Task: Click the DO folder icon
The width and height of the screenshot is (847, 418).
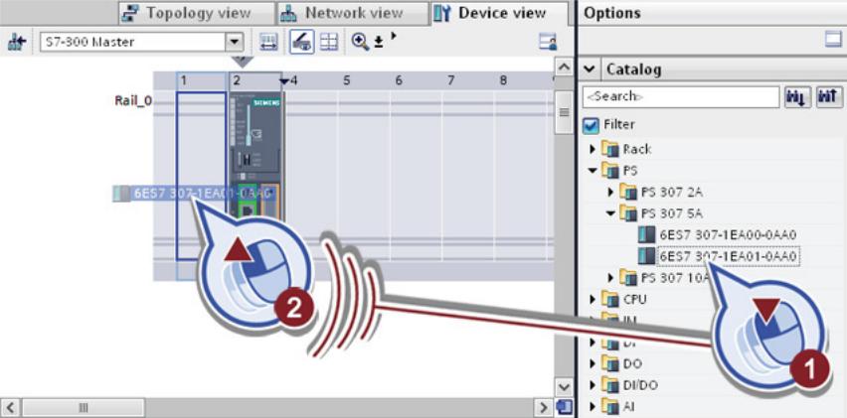Action: tap(610, 364)
